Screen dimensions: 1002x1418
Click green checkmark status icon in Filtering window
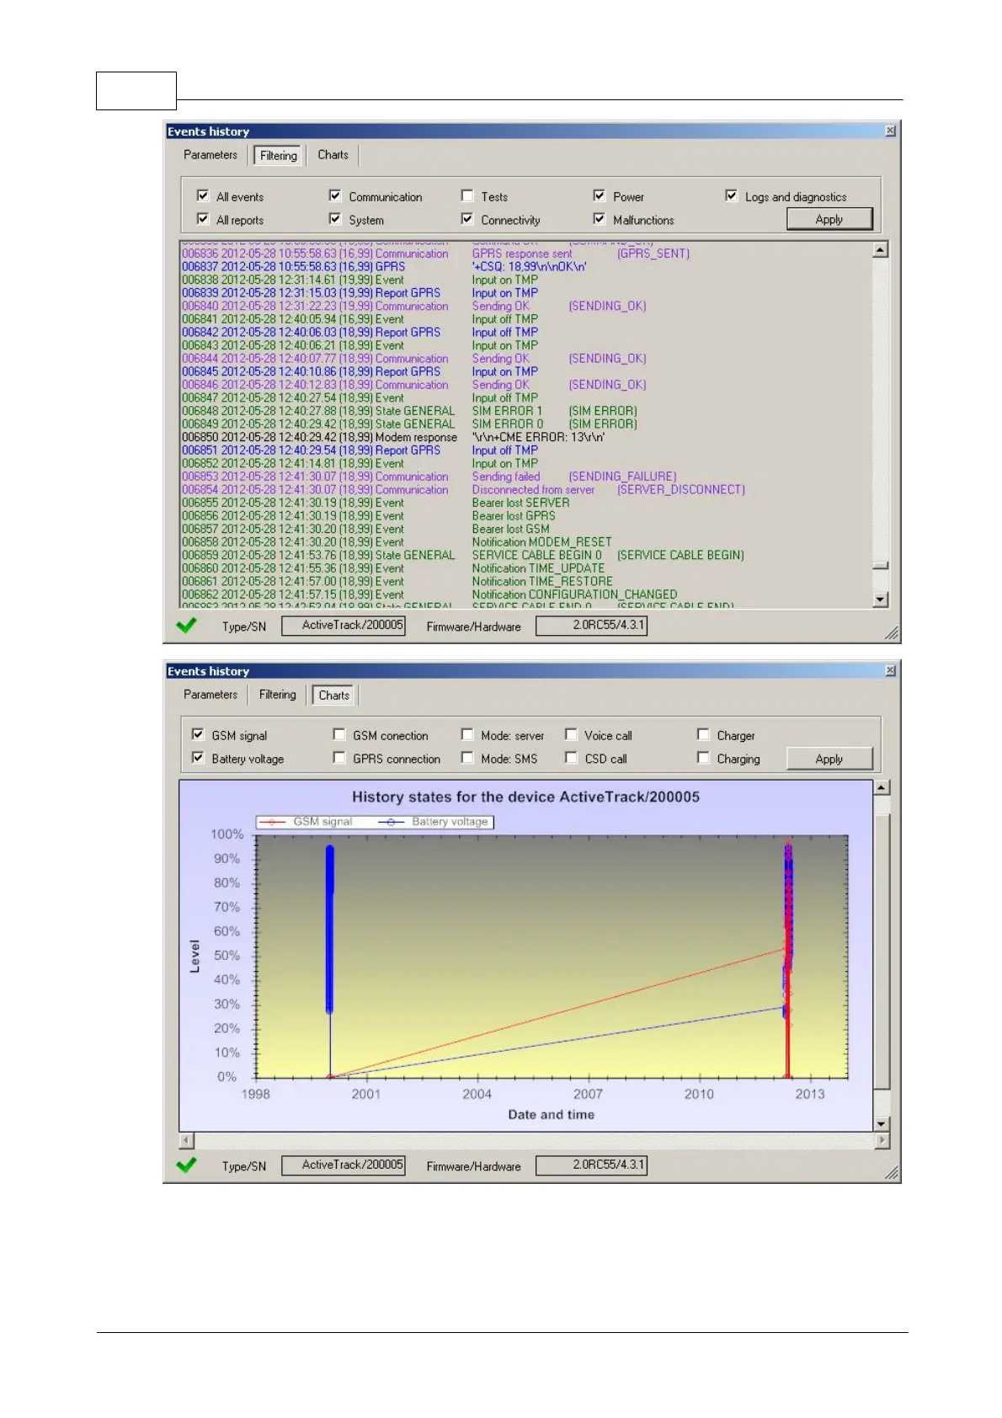pyautogui.click(x=186, y=626)
